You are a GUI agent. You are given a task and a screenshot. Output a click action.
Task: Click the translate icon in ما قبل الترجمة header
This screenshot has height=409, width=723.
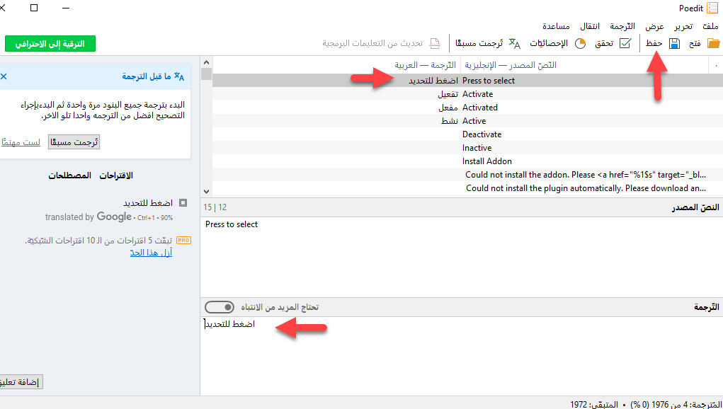[x=179, y=76]
